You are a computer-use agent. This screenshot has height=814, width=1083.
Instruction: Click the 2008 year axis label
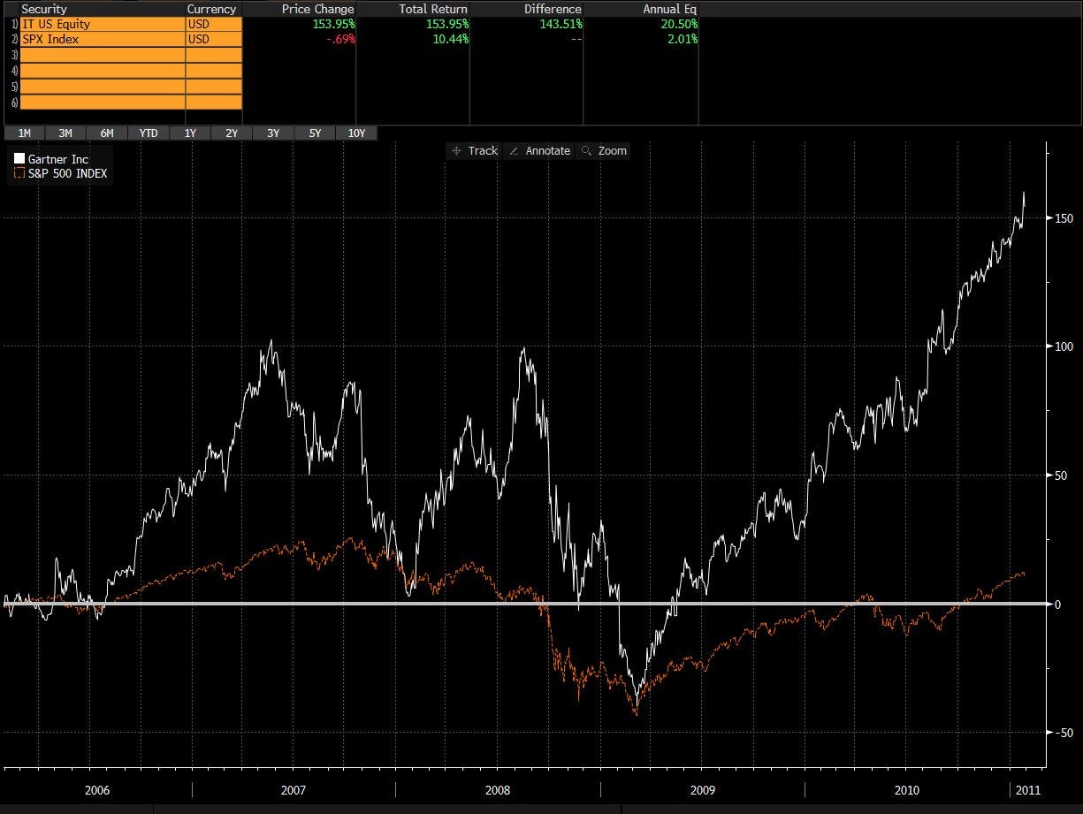(498, 789)
